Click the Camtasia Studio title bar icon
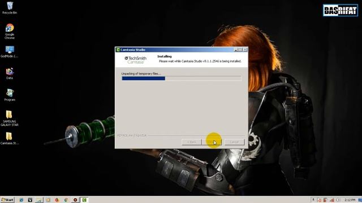Viewport: 362px width, 203px height. tap(118, 50)
